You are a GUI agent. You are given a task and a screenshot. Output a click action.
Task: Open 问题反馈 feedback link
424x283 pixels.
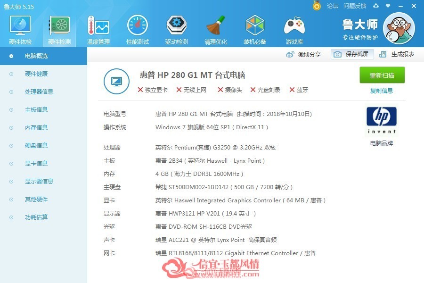[355, 6]
